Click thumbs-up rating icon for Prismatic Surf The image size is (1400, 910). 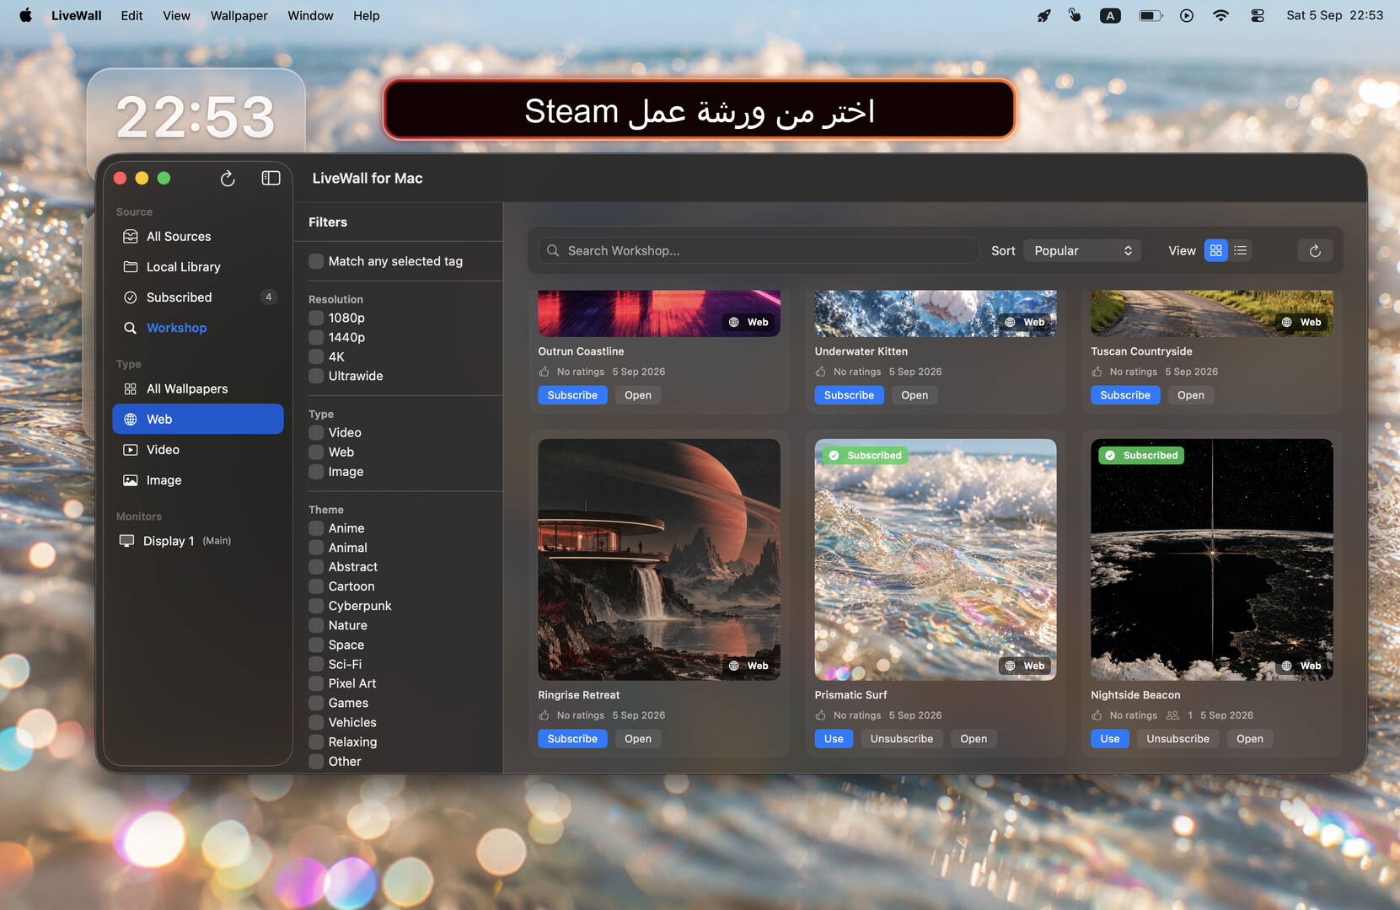[821, 715]
